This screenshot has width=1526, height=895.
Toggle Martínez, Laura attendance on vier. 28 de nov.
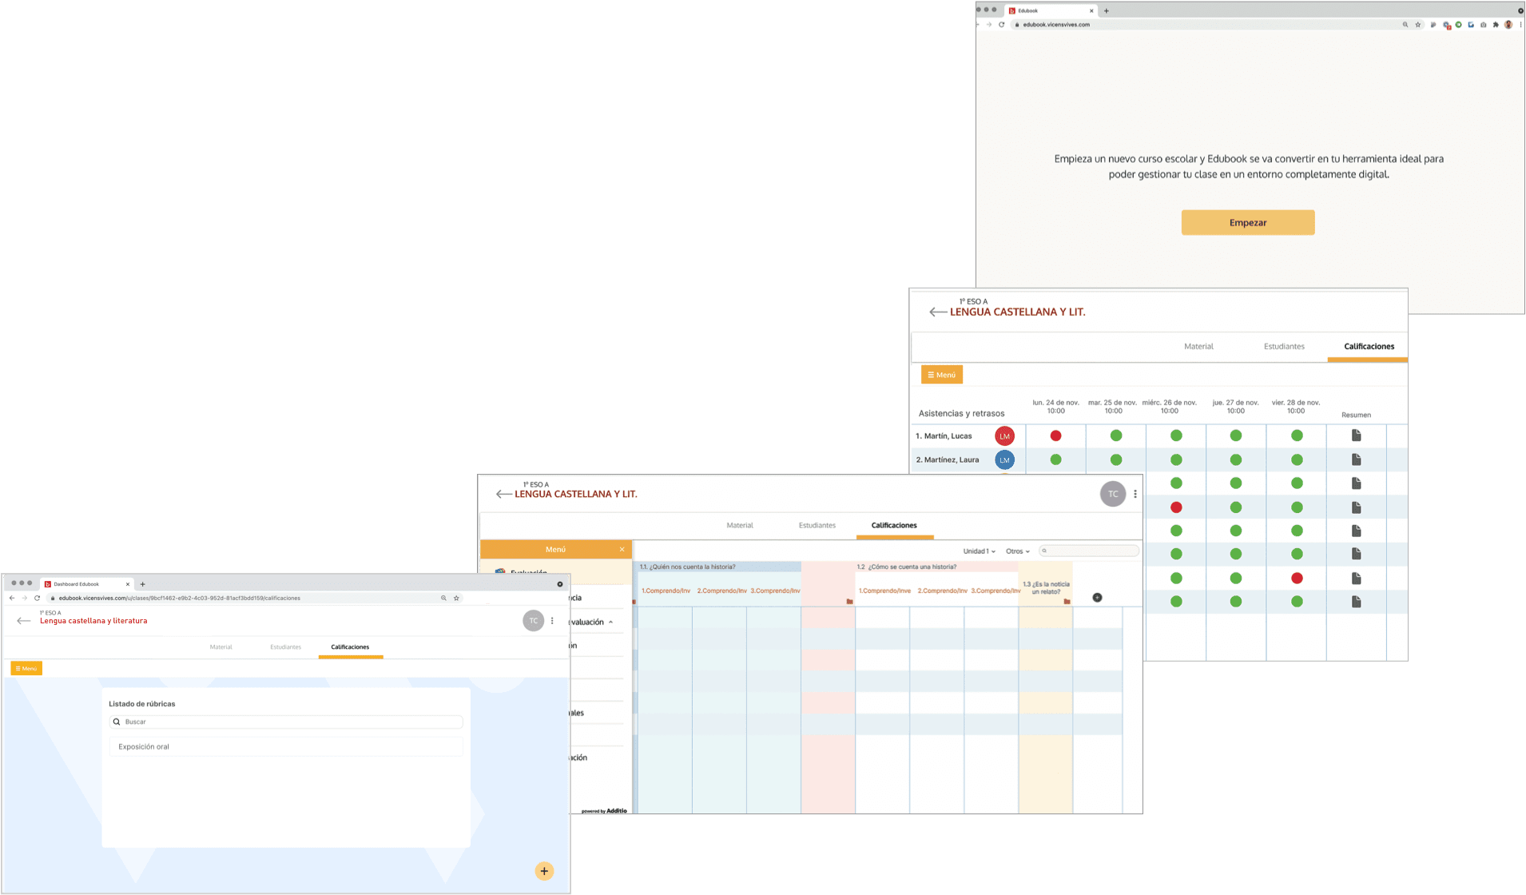1297,459
